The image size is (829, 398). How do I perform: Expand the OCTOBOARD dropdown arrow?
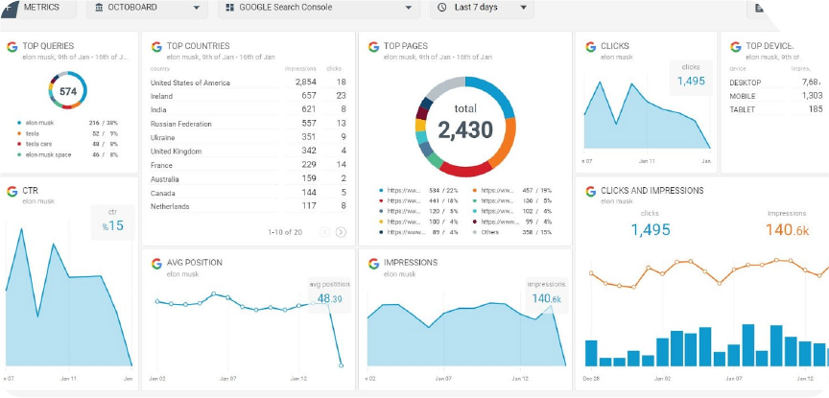click(196, 8)
